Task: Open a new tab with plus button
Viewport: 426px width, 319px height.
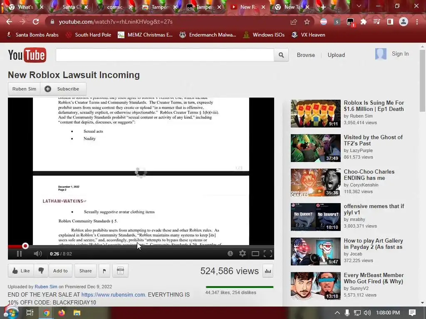Action: [x=323, y=7]
